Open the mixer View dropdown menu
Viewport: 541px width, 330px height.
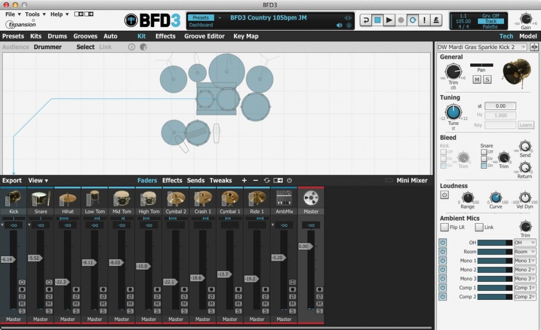click(38, 180)
